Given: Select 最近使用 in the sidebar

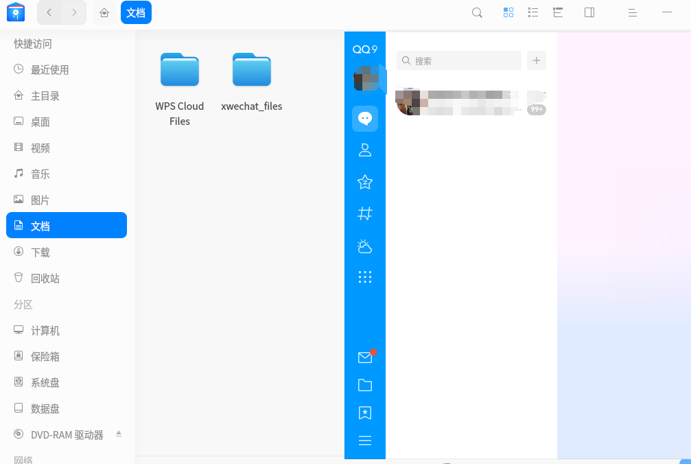Looking at the screenshot, I should [67, 69].
